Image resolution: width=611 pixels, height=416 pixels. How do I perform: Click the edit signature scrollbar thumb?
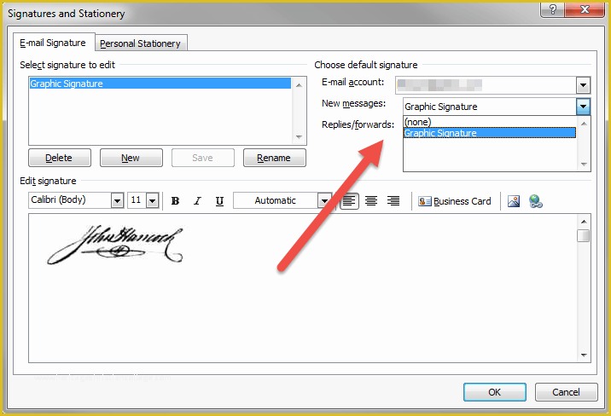coord(584,236)
